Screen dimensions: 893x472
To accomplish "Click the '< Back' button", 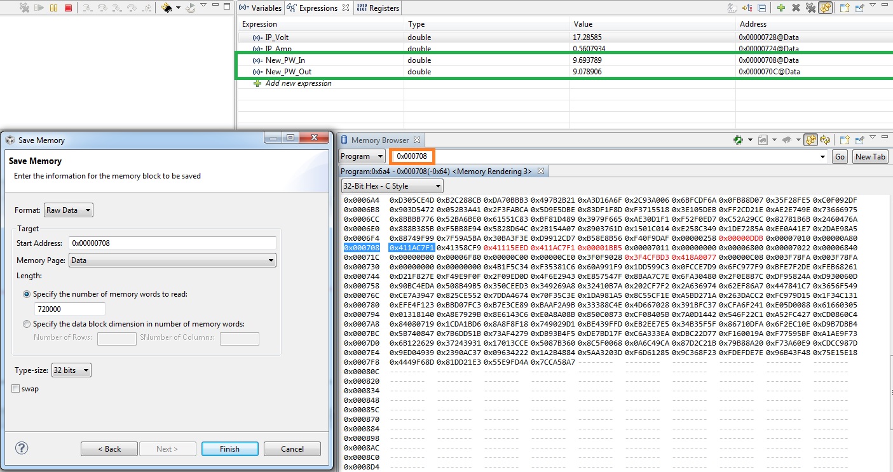I will pos(109,448).
